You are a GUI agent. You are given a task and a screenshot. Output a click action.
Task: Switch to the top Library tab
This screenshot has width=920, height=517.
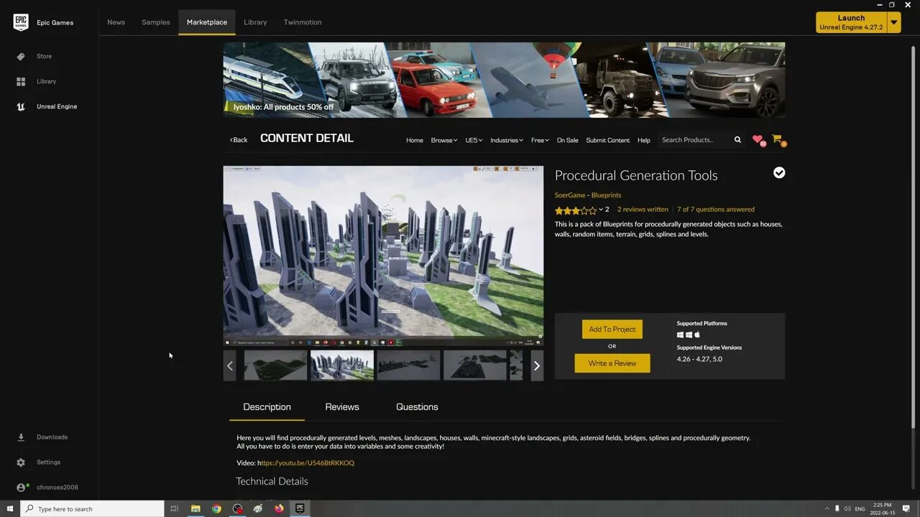[x=255, y=22]
